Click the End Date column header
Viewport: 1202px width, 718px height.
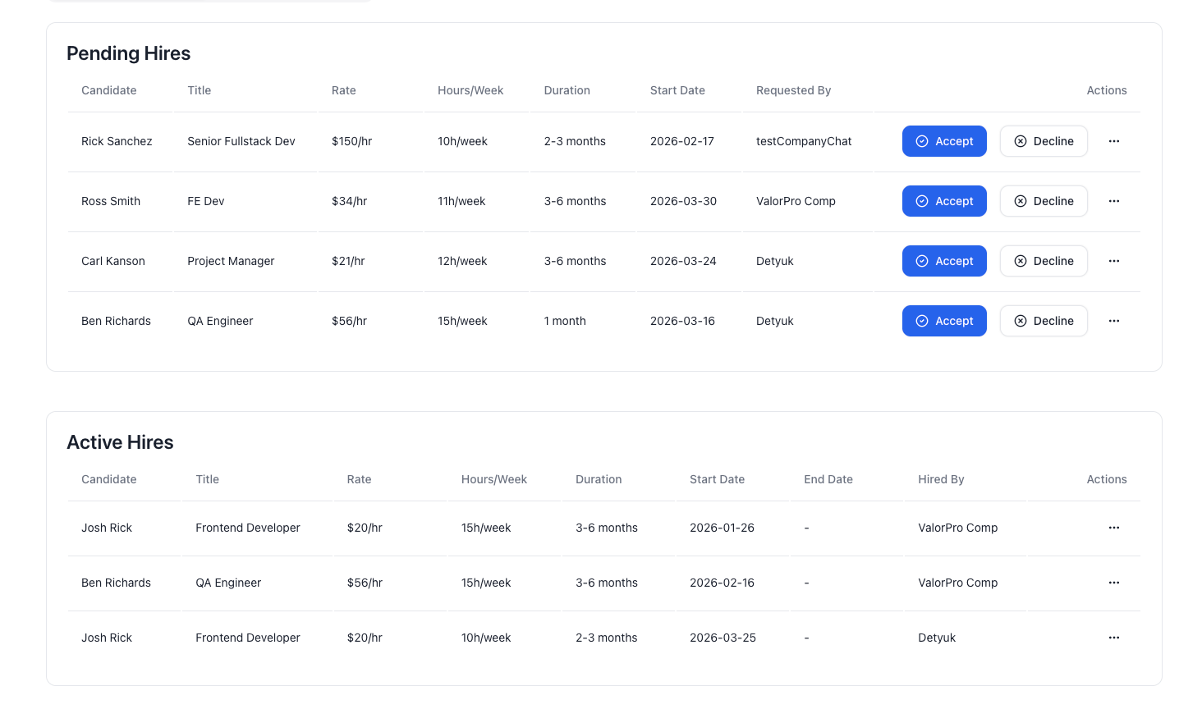(x=828, y=479)
